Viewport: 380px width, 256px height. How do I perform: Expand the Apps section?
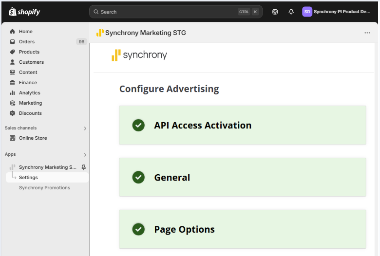coord(85,155)
